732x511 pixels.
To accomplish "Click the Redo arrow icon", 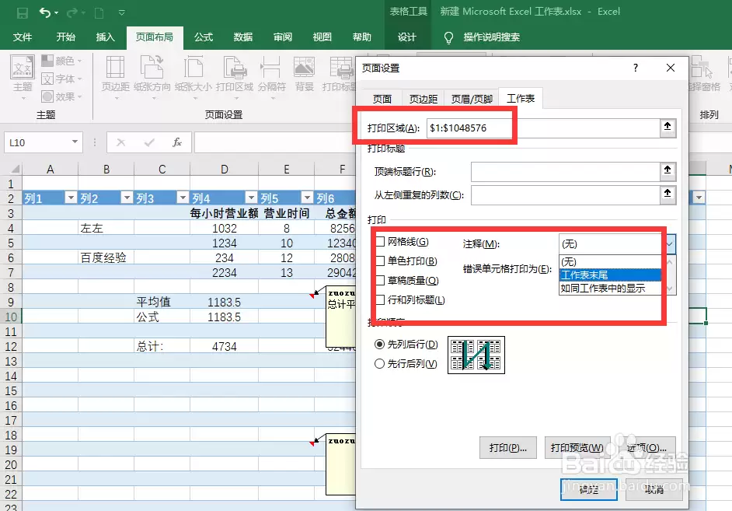I will click(x=71, y=12).
